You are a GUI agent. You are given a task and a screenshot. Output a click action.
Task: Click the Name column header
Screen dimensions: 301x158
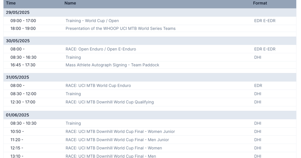tap(70, 3)
